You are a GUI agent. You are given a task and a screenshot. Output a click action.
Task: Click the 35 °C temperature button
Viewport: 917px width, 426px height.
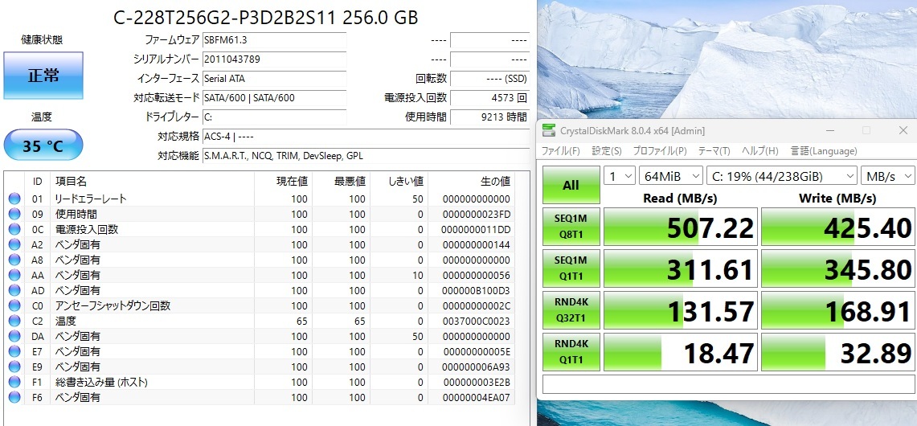pyautogui.click(x=43, y=145)
